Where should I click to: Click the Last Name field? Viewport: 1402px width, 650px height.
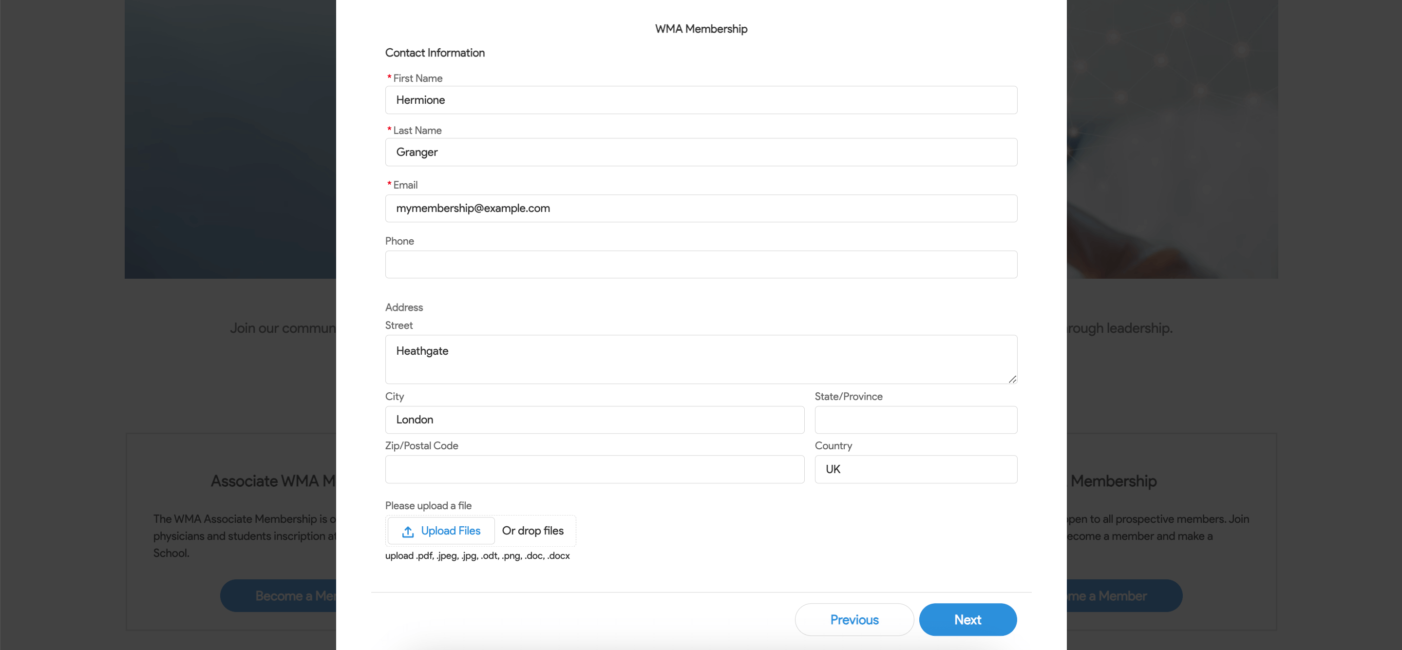coord(701,151)
